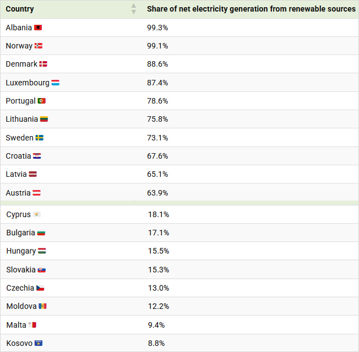
Task: Click the Denmark flag icon
Action: click(x=43, y=64)
